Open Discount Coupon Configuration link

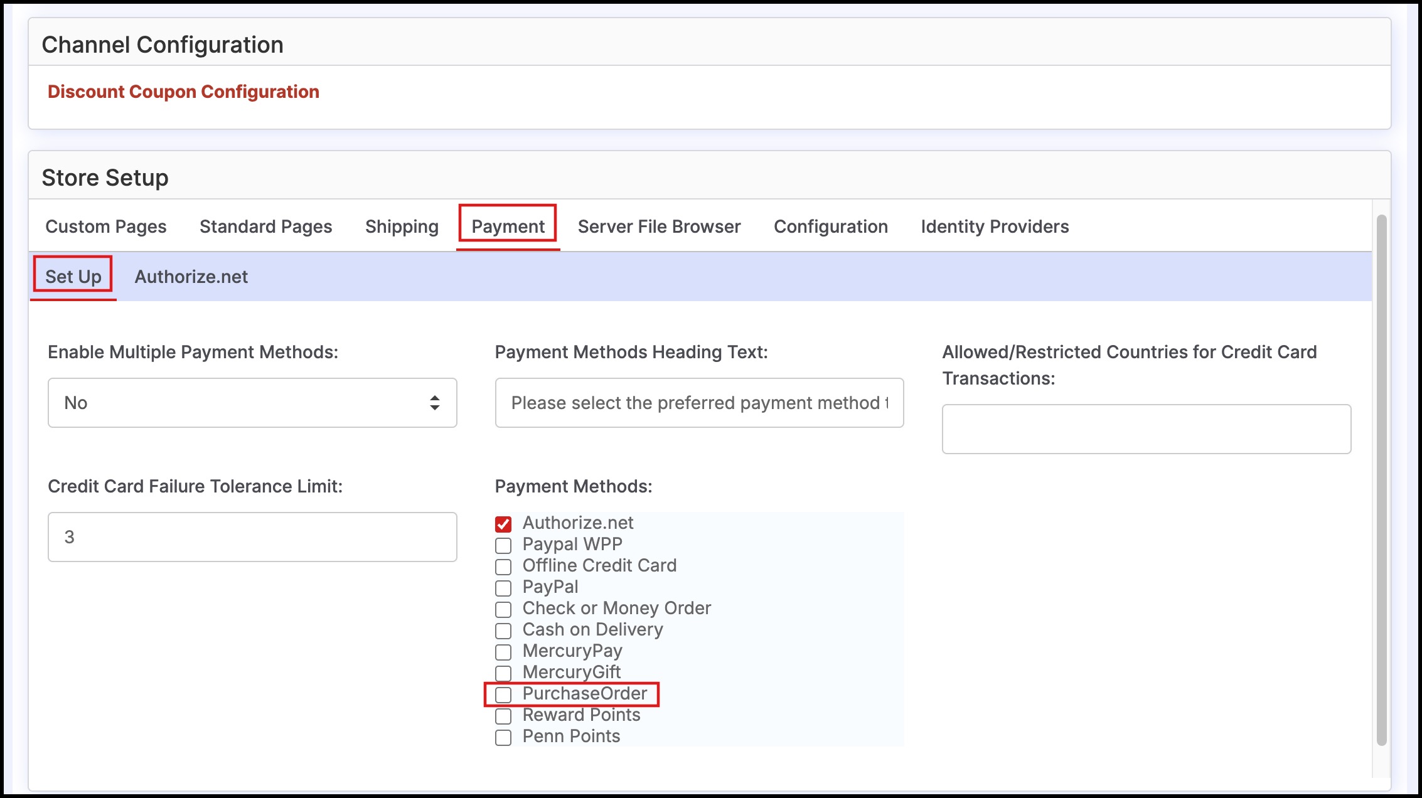(x=183, y=92)
